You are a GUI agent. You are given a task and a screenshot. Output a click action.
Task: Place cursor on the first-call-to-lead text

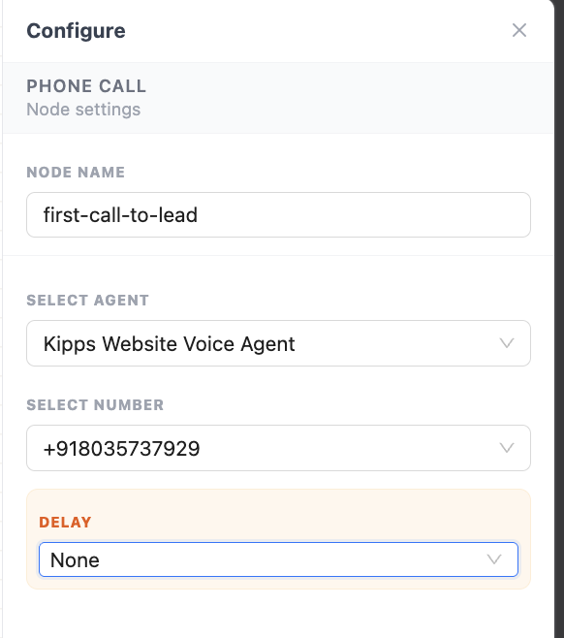pyautogui.click(x=120, y=215)
